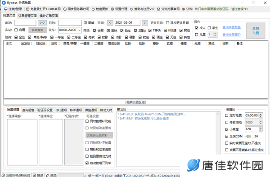Open 查询起售 tab
This screenshot has width=270, height=177.
click(x=28, y=110)
